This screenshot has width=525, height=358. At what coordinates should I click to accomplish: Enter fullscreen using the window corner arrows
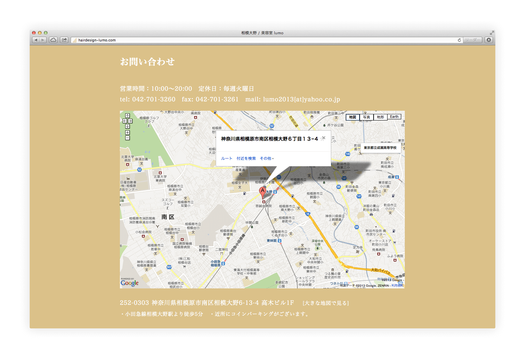pos(492,33)
